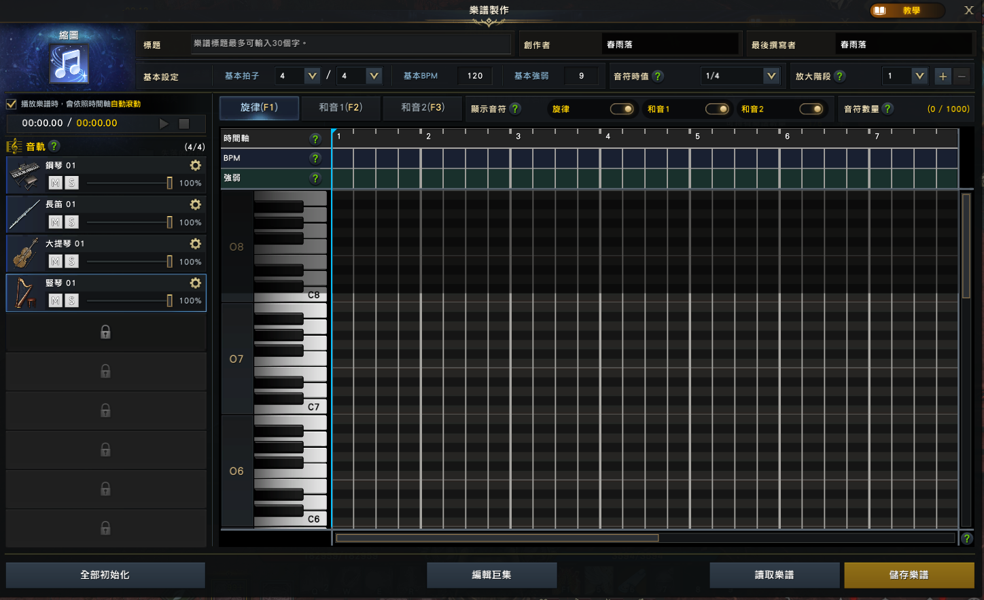The image size is (984, 600).
Task: Expand the 音符時值 1/4 dropdown
Action: click(771, 76)
